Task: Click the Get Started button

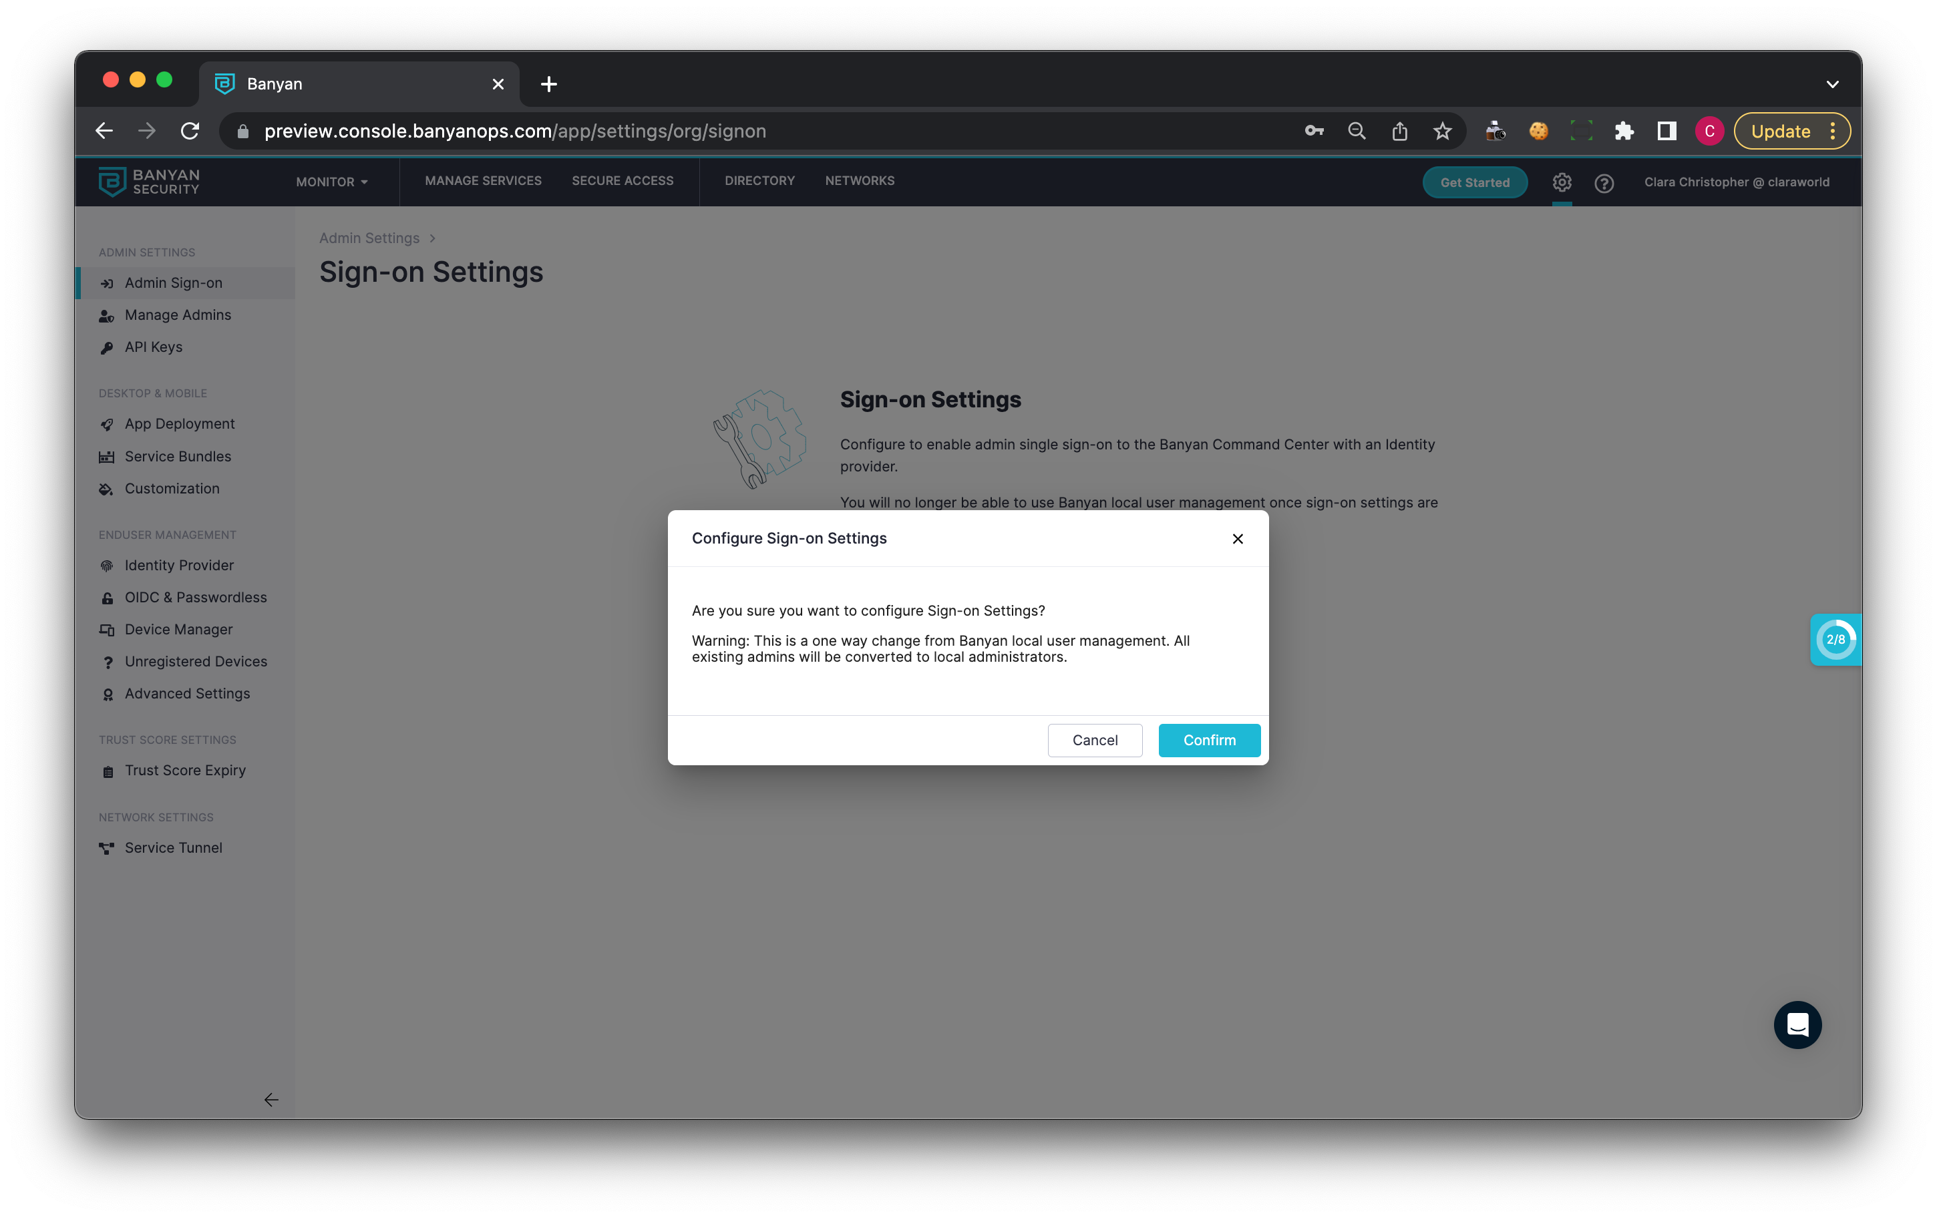Action: [1473, 182]
